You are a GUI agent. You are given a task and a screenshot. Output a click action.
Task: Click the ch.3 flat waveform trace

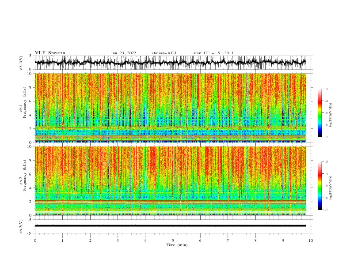coord(171,226)
